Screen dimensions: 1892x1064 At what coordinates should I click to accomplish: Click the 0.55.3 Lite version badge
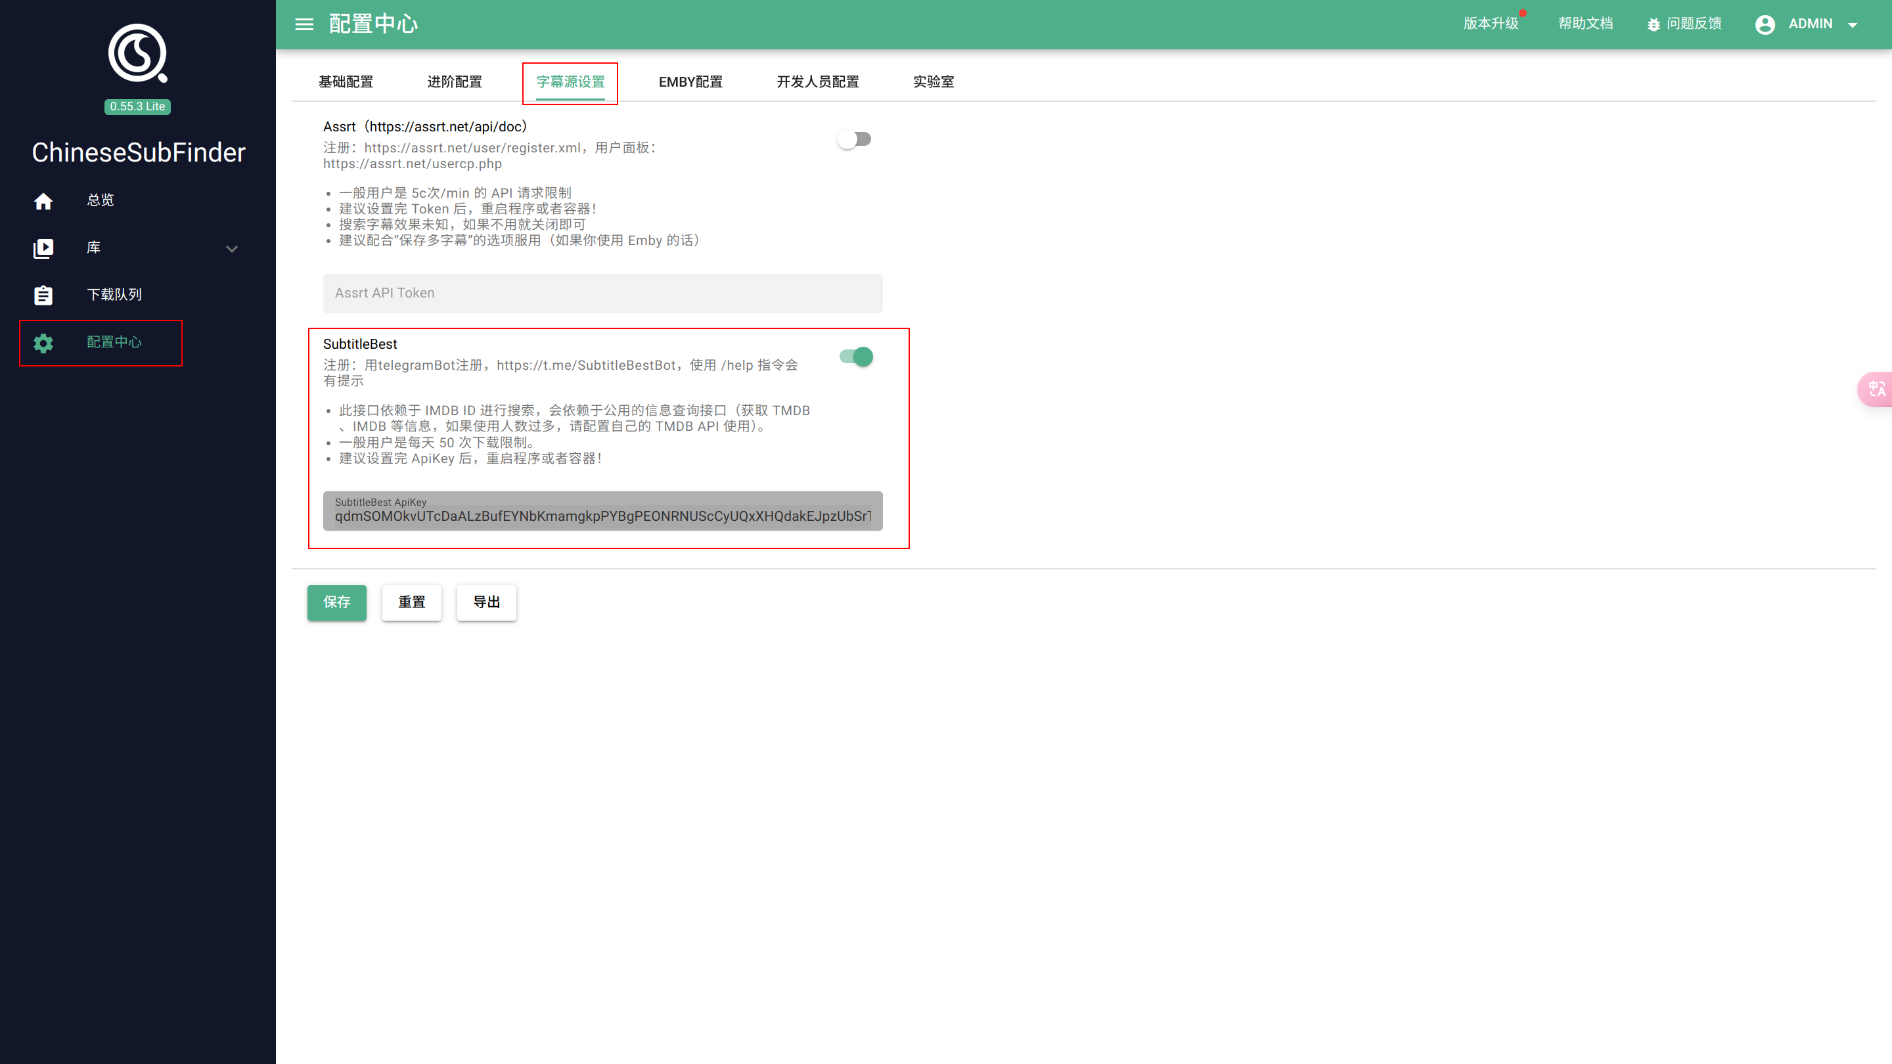pyautogui.click(x=137, y=106)
